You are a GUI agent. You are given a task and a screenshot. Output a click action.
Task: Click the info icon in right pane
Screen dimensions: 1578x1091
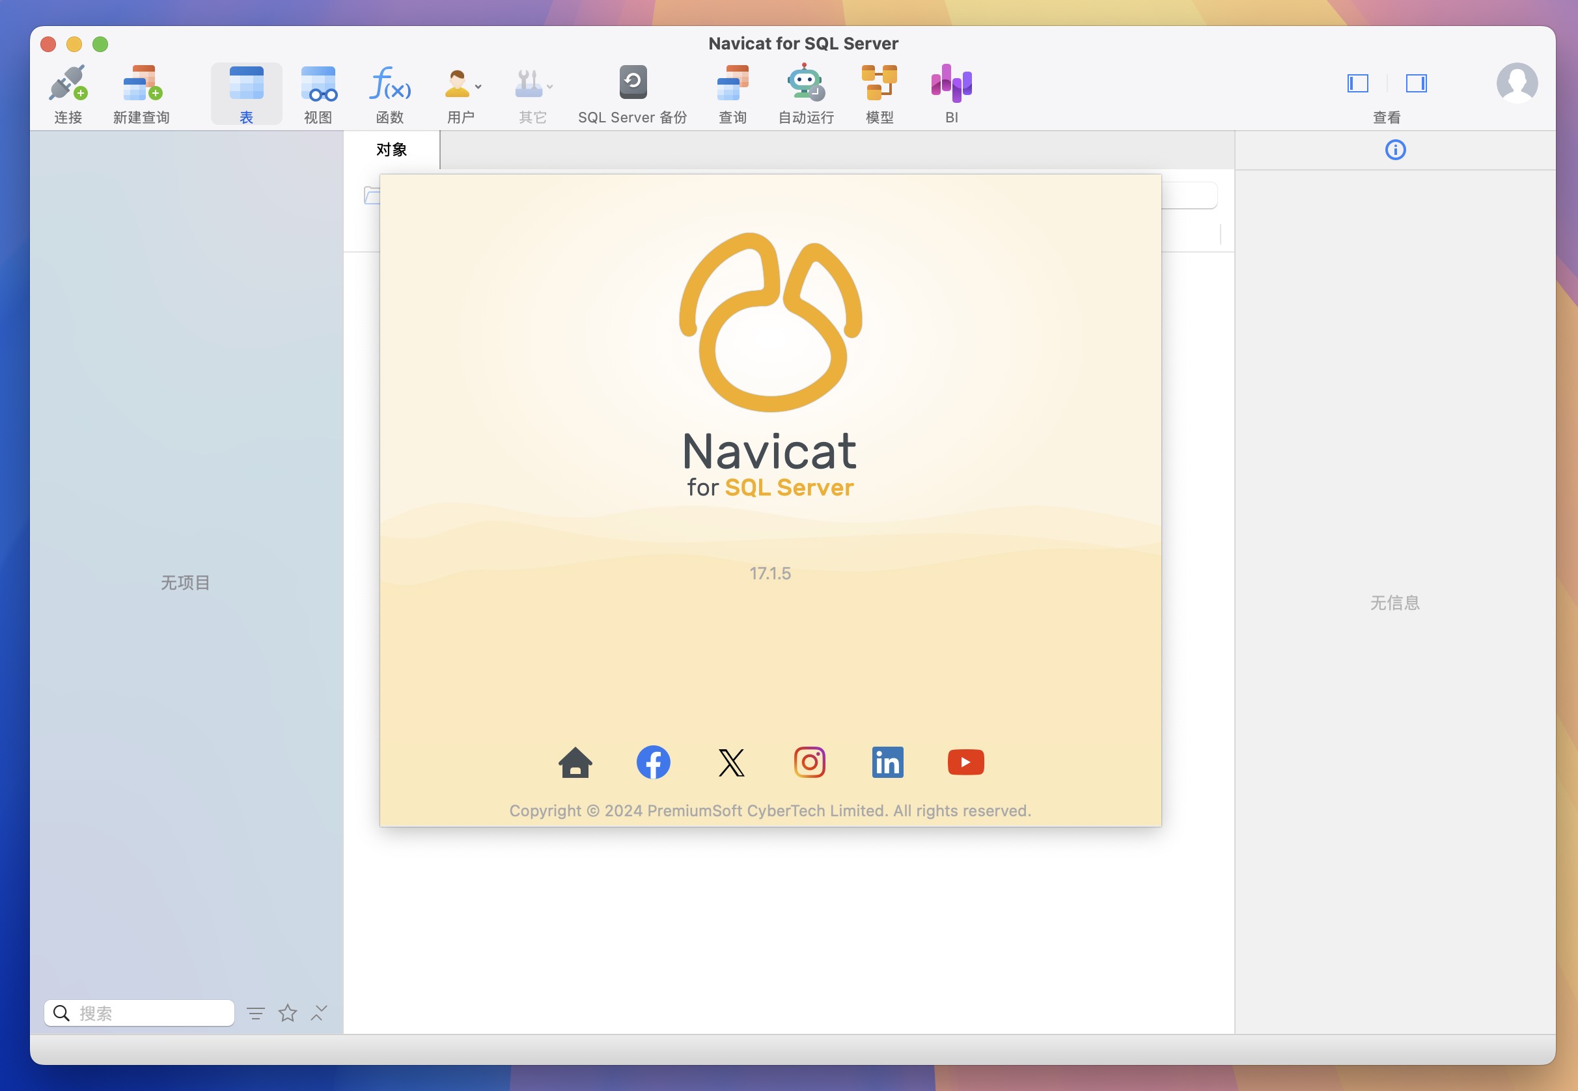tap(1395, 150)
